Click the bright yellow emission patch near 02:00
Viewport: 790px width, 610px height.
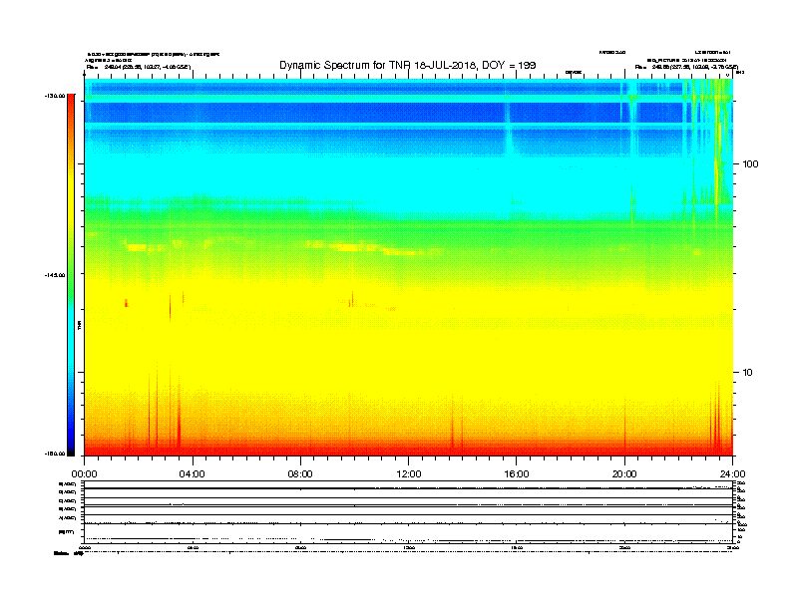(x=136, y=247)
